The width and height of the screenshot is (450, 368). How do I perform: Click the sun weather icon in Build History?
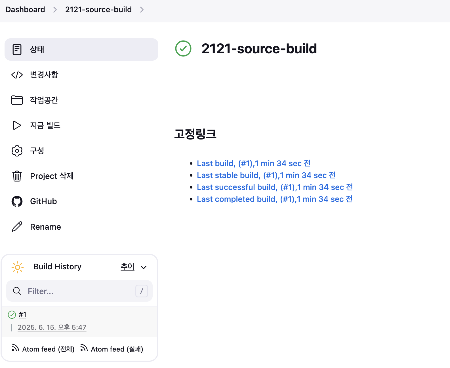(18, 267)
